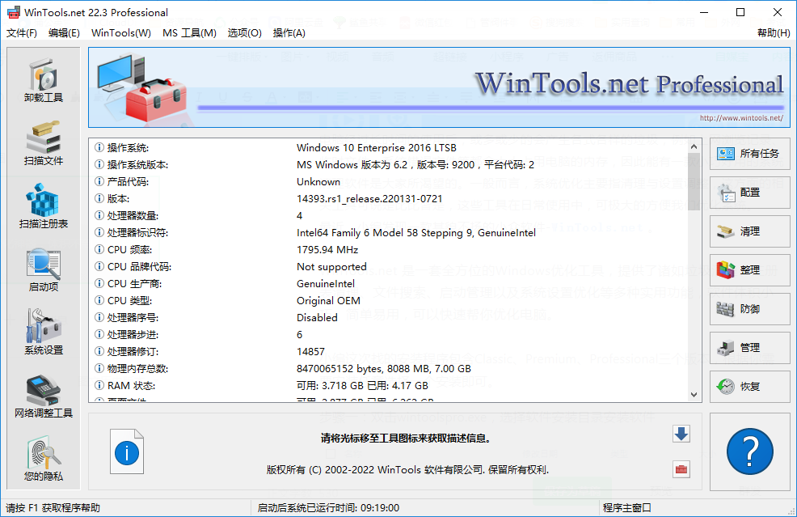The width and height of the screenshot is (797, 517).
Task: Select the Not supported brand code value
Action: (x=331, y=267)
